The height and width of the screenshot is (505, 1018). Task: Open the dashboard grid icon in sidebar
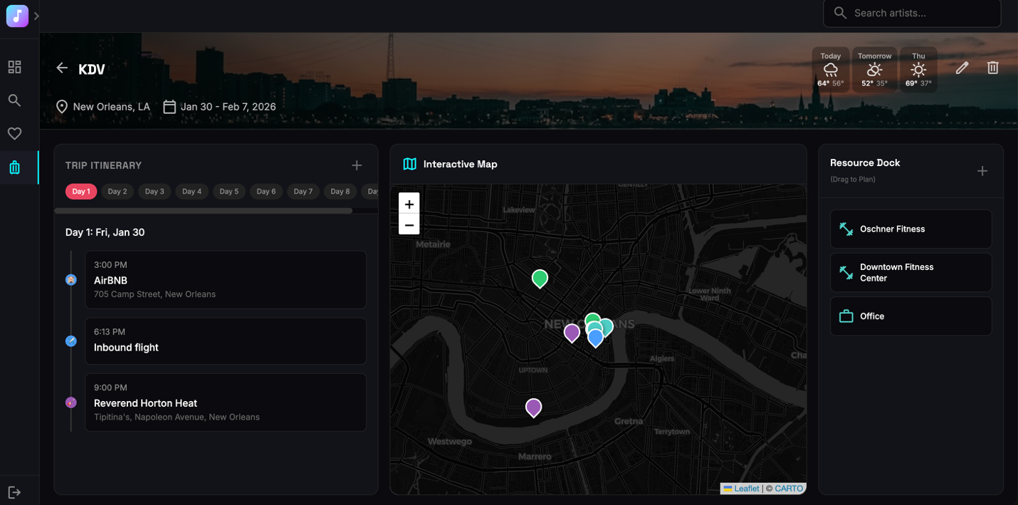14,66
